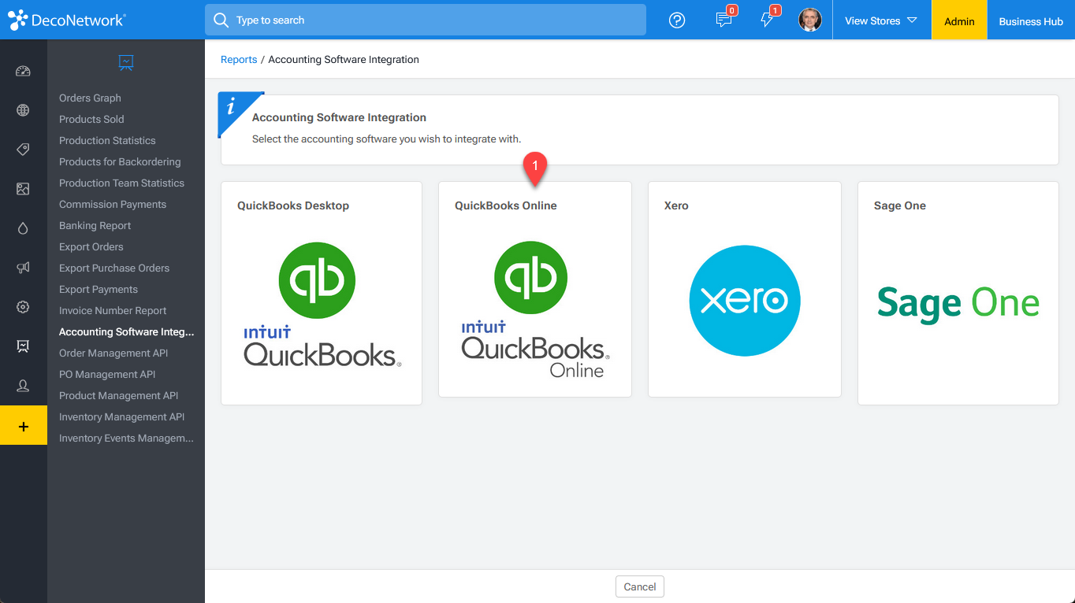Open Production Team Statistics report
Screen dimensions: 1075x603
pyautogui.click(x=121, y=183)
